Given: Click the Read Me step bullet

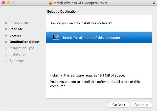Looking at the screenshot, I should (x=6, y=29).
